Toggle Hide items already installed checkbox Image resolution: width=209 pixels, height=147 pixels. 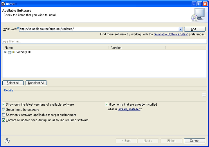click(x=107, y=104)
